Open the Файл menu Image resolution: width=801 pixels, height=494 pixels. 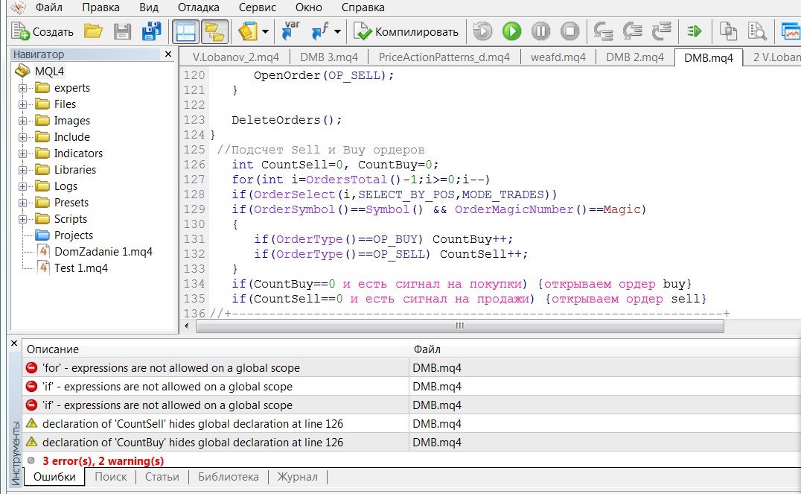pos(49,7)
